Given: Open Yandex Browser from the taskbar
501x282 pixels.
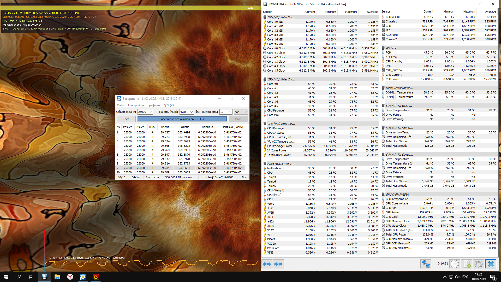Looking at the screenshot, I should [x=70, y=277].
